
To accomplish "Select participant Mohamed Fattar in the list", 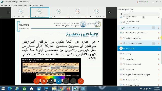I will point(139,80).
